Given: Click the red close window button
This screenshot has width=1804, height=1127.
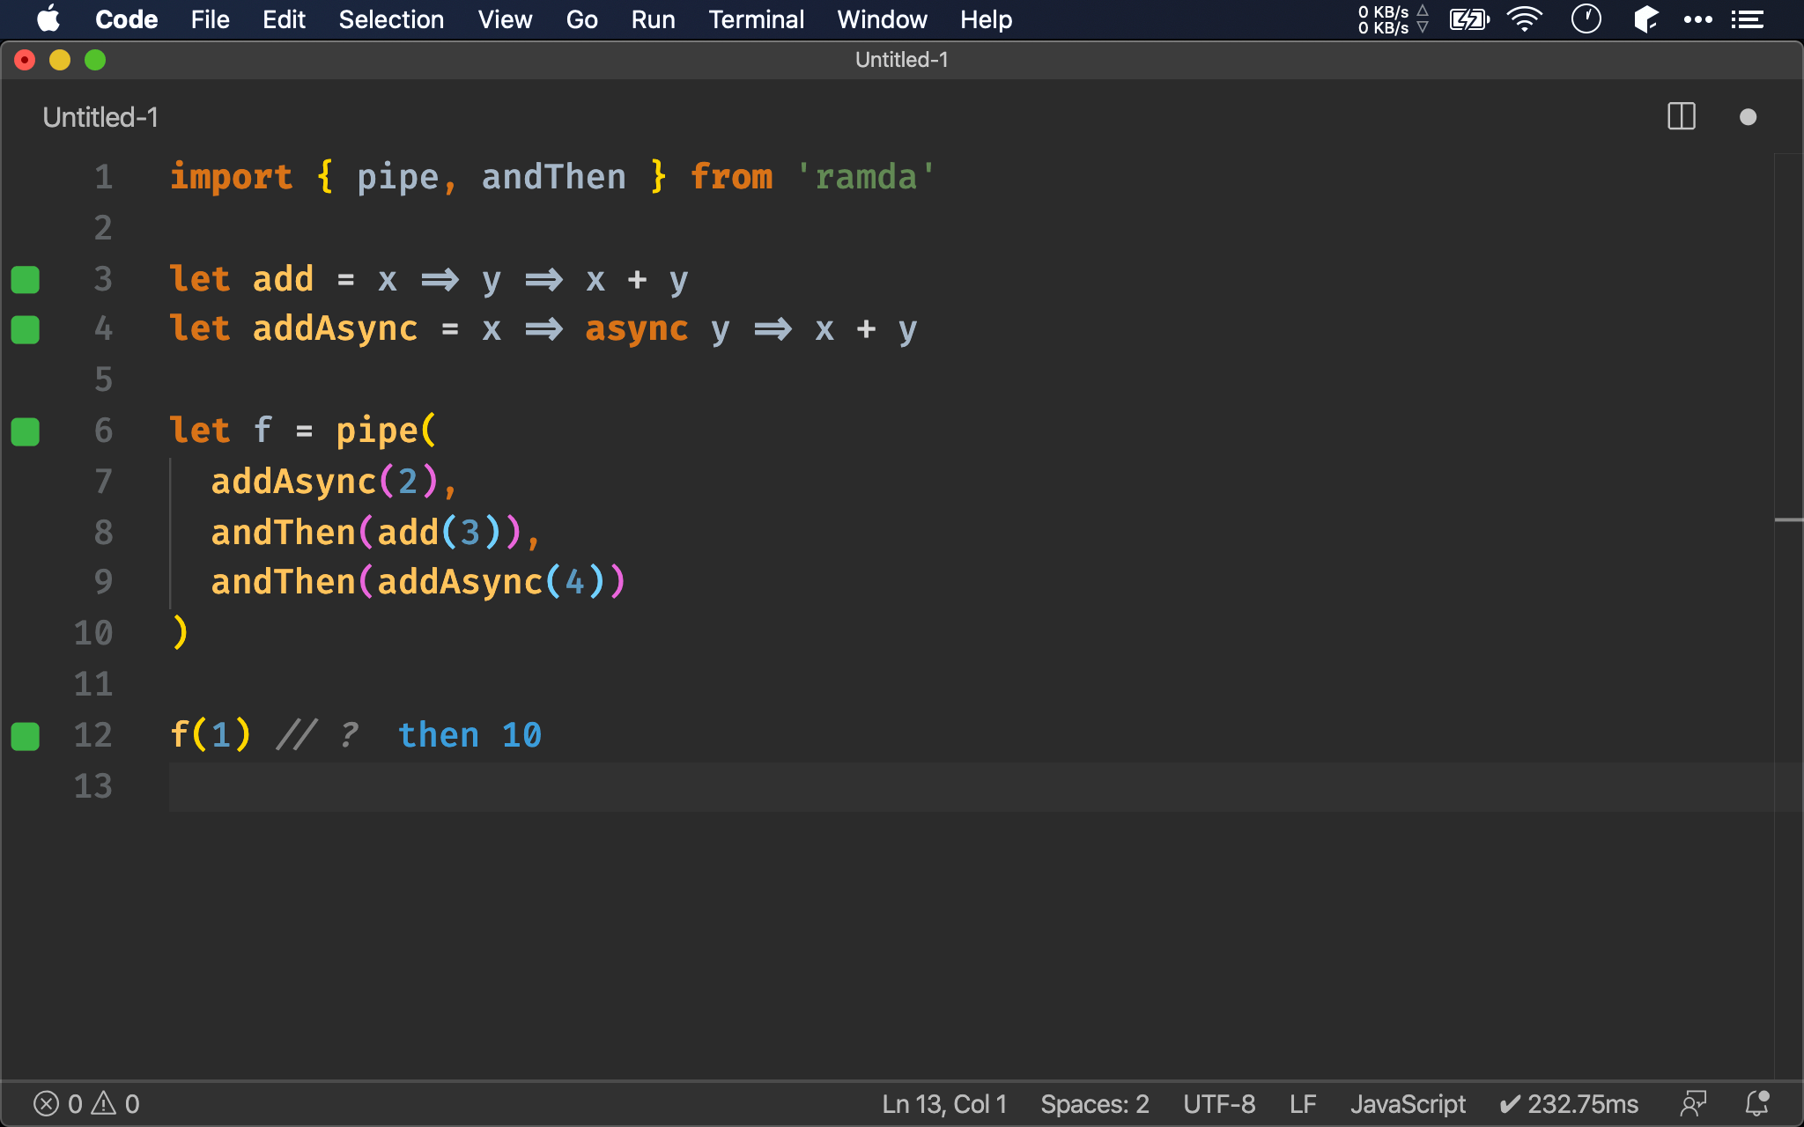Looking at the screenshot, I should 25,60.
